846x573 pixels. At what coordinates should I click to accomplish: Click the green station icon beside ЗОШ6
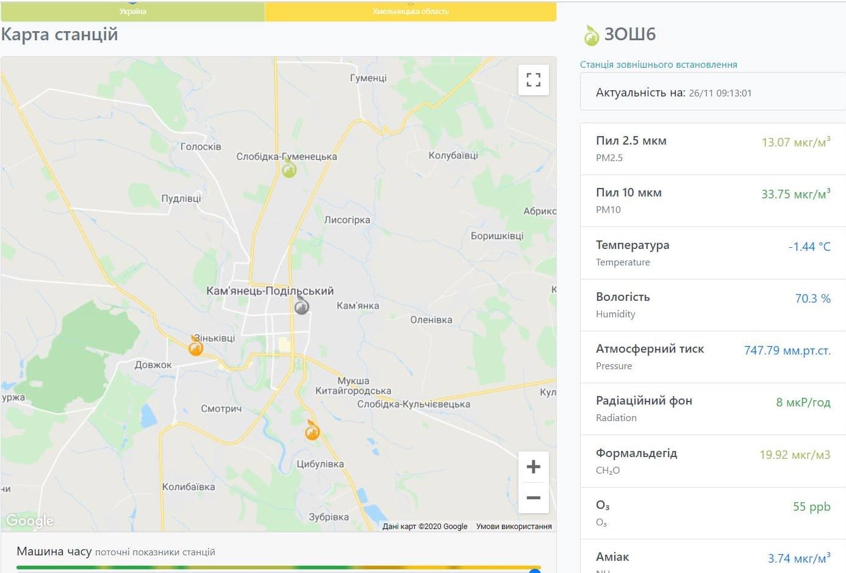[x=591, y=35]
